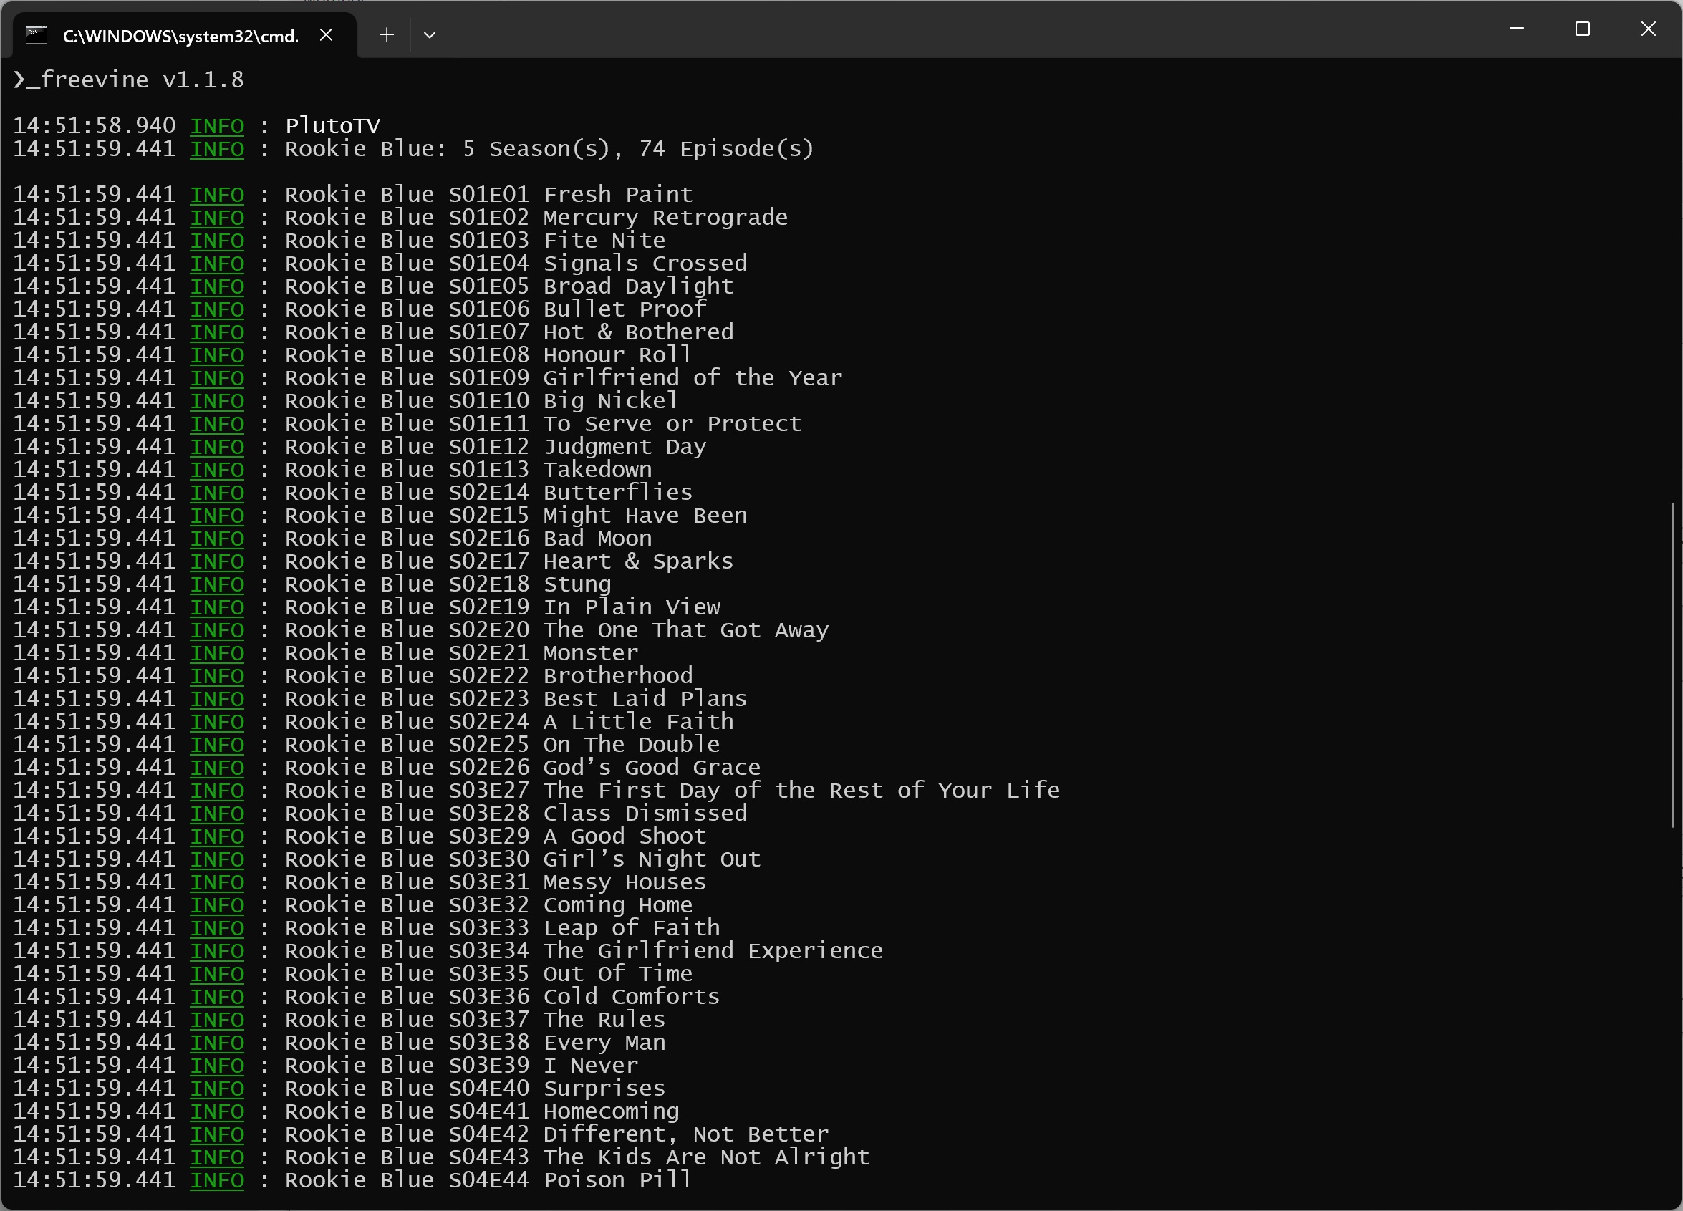Select the C:\WINDOWS\system32\cmd. tab
The height and width of the screenshot is (1211, 1683).
pos(180,36)
